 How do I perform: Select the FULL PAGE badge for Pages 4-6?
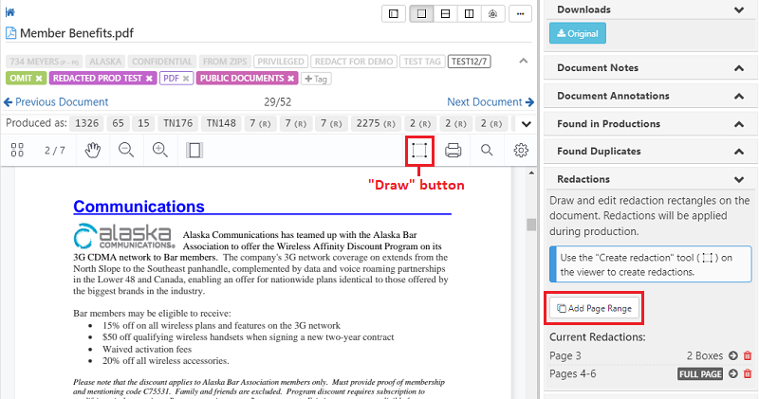[700, 373]
